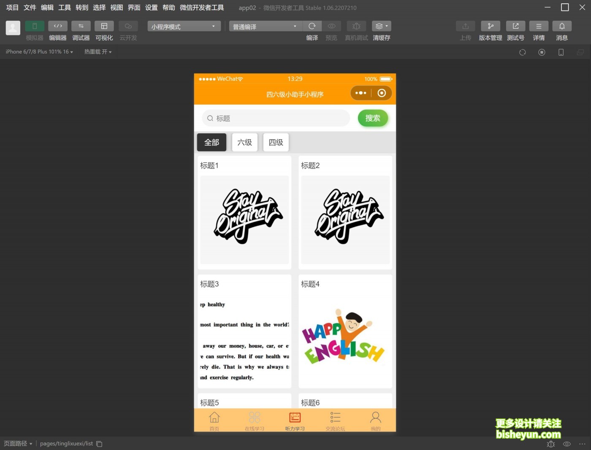Click the simulator refresh icon
Viewport: 591px width, 450px height.
coord(523,52)
